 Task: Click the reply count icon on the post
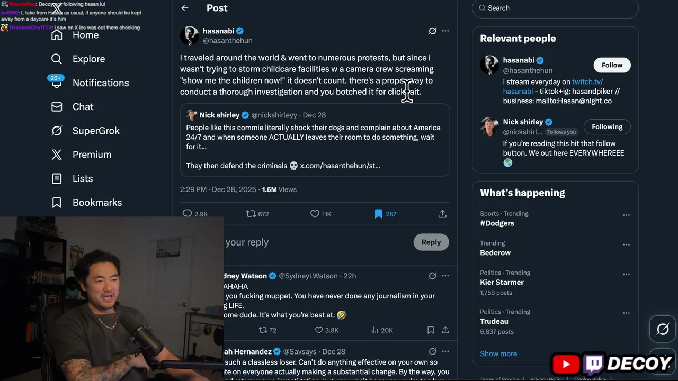click(187, 214)
